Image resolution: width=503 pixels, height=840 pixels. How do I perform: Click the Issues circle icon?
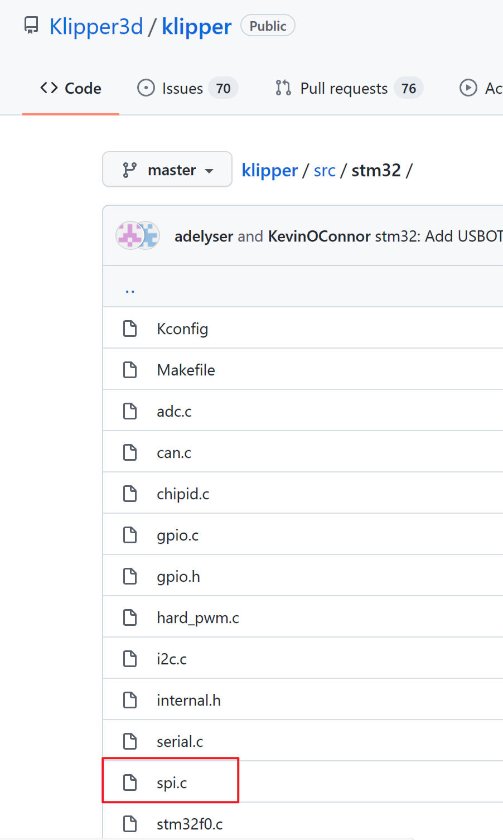tap(146, 88)
